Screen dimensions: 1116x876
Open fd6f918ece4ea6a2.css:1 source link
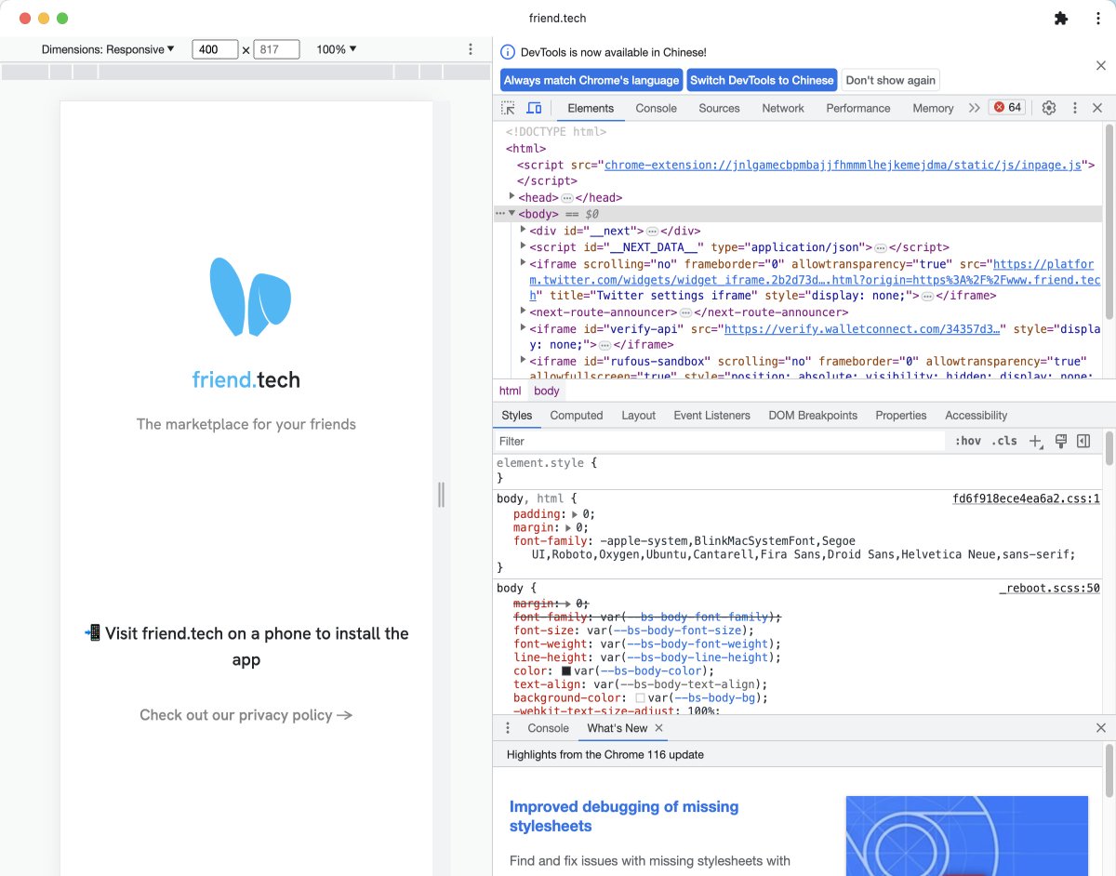(1026, 498)
